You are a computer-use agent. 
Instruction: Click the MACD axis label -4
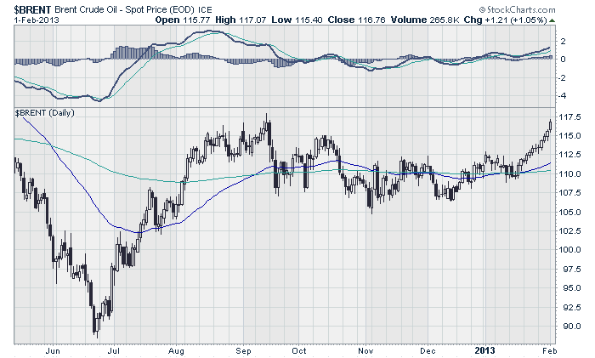tap(562, 96)
